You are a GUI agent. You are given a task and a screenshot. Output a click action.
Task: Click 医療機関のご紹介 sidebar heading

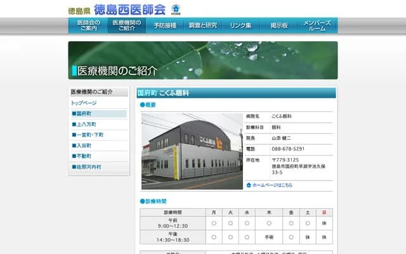tap(99, 91)
